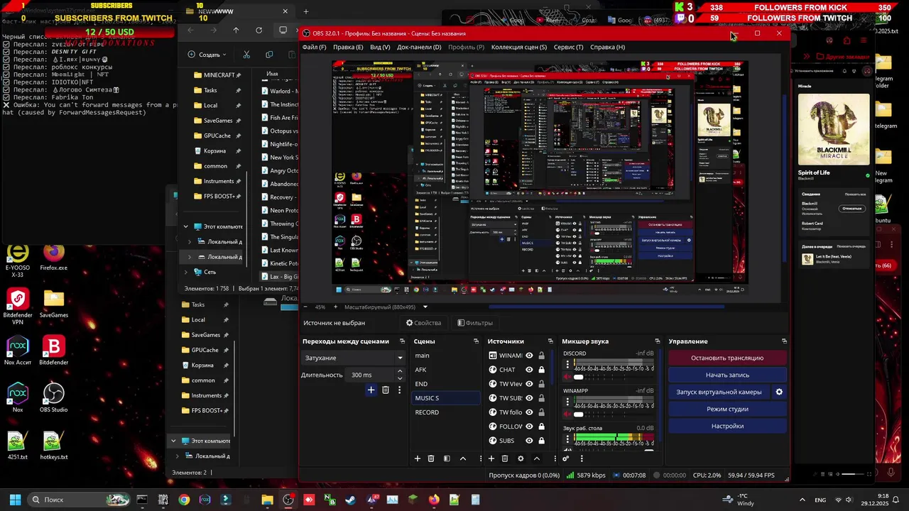Screen dimensions: 909x511
Task: Toggle the lock on the WINAMP source
Action: tap(541, 356)
